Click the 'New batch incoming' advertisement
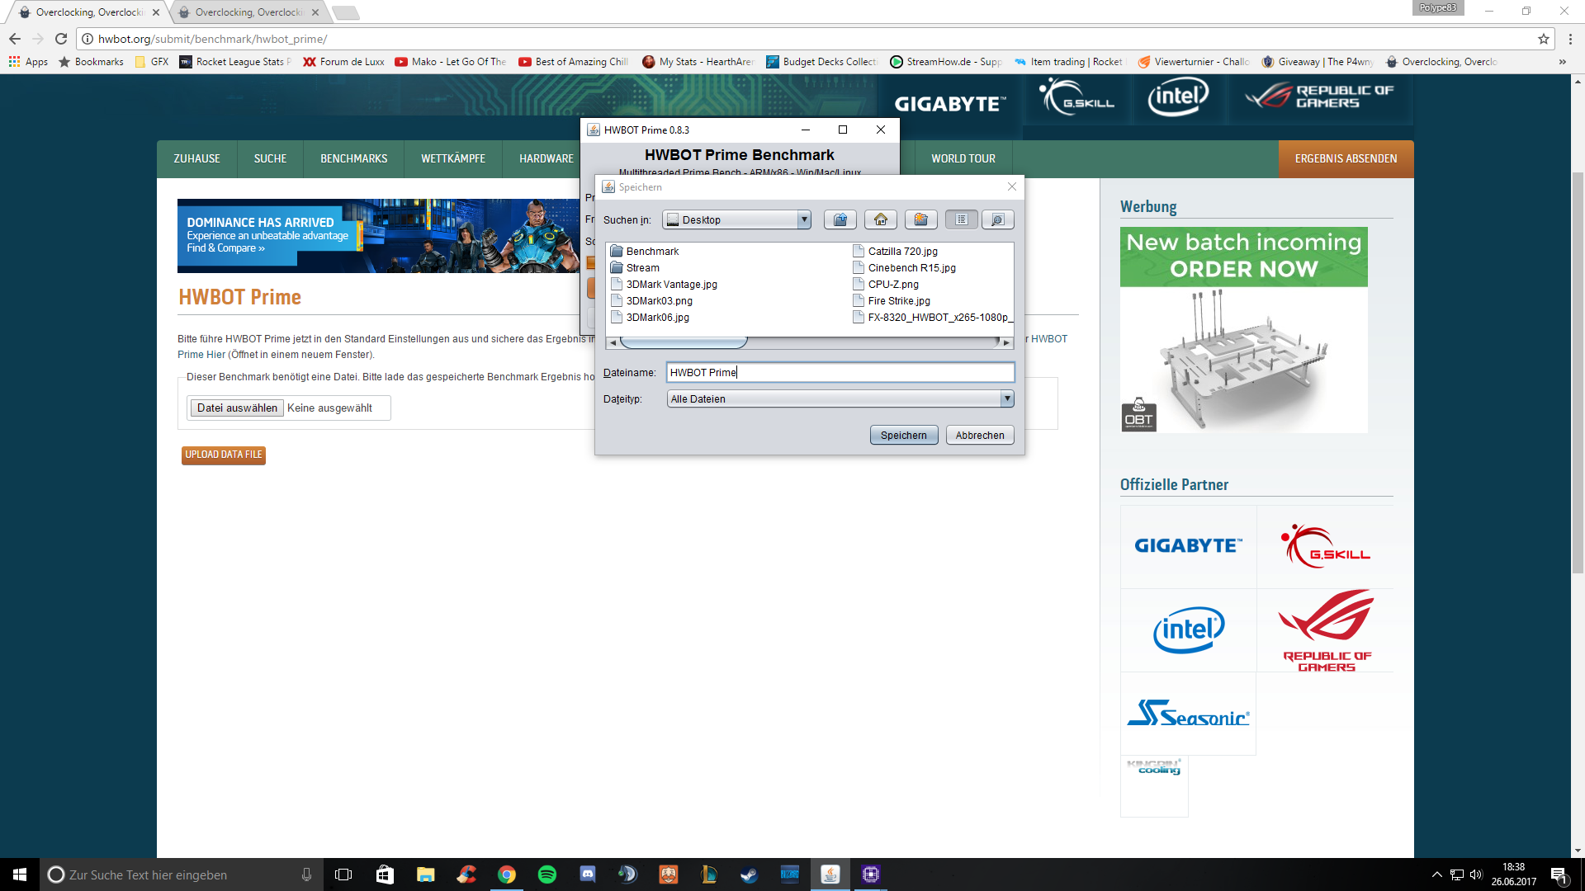Screen dimensions: 1585x891 point(1243,330)
